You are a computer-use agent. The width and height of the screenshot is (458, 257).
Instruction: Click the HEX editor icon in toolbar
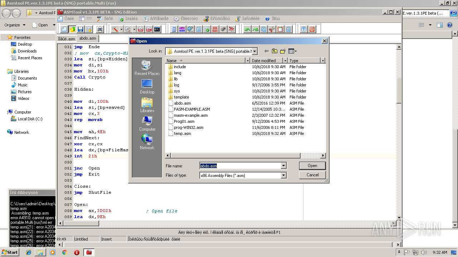pos(182,29)
